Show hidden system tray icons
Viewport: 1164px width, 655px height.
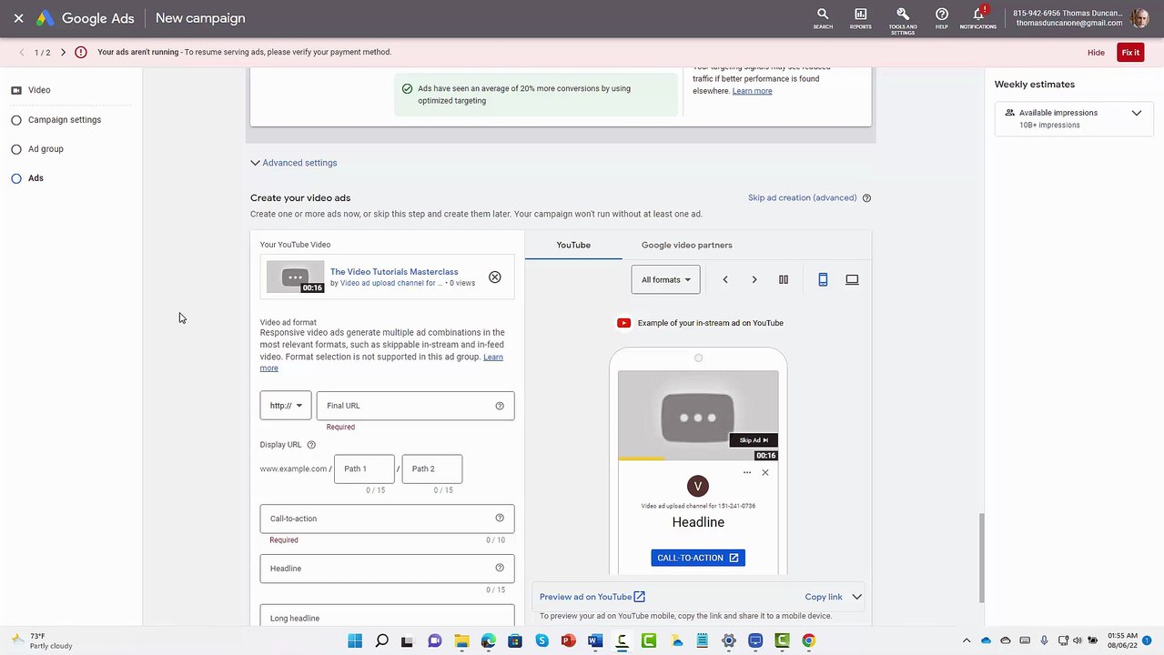tap(967, 640)
